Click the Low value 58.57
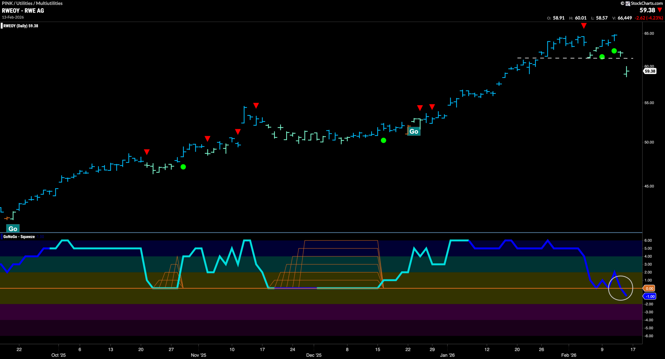This screenshot has width=665, height=359. click(x=602, y=18)
